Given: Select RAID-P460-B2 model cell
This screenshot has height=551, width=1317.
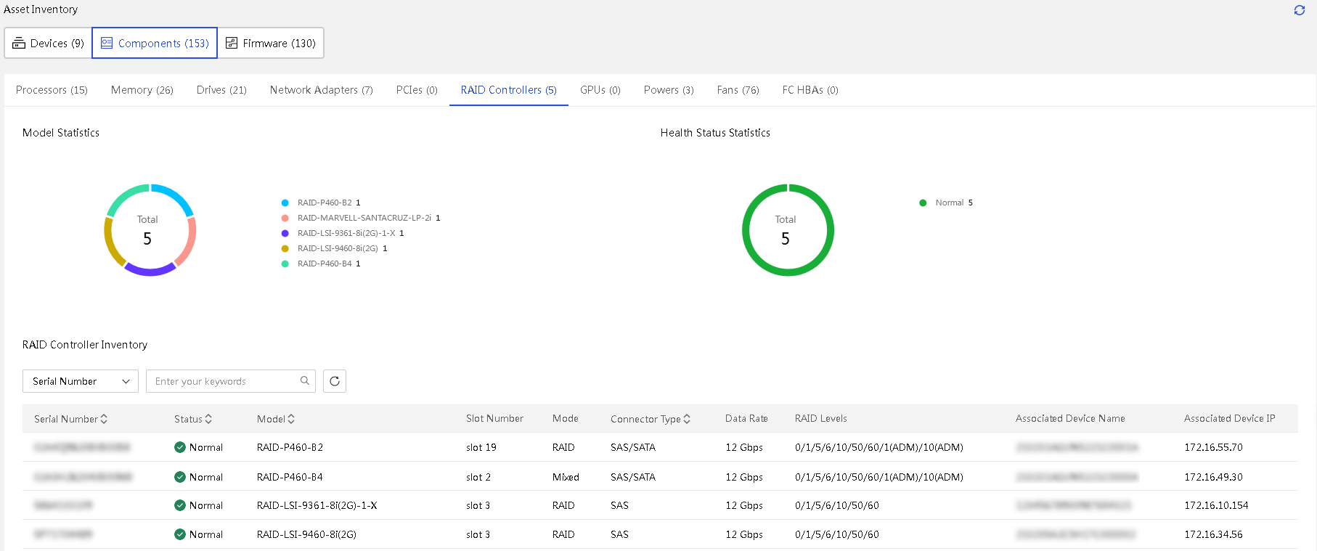Looking at the screenshot, I should point(290,447).
